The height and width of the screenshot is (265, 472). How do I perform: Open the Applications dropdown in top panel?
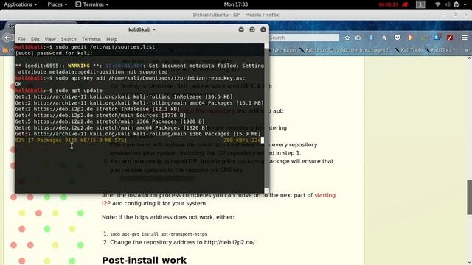click(x=21, y=4)
